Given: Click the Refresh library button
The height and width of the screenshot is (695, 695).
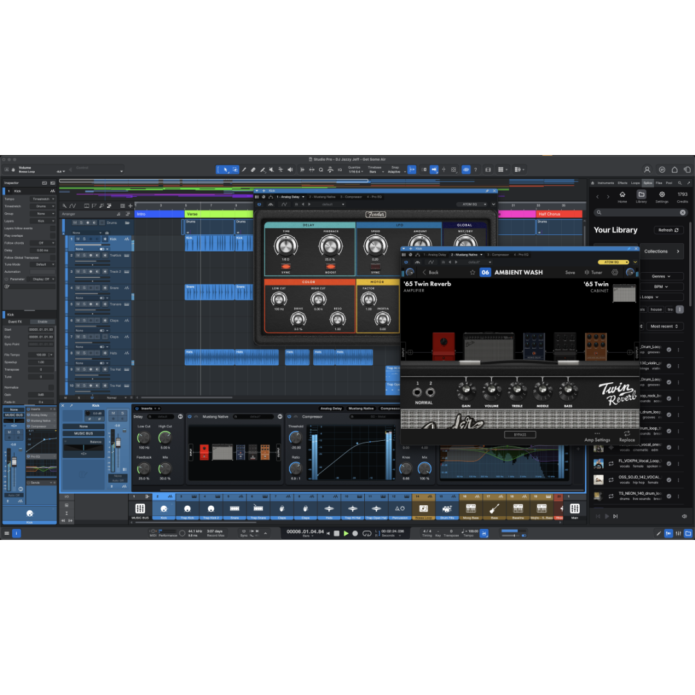Looking at the screenshot, I should tap(669, 230).
